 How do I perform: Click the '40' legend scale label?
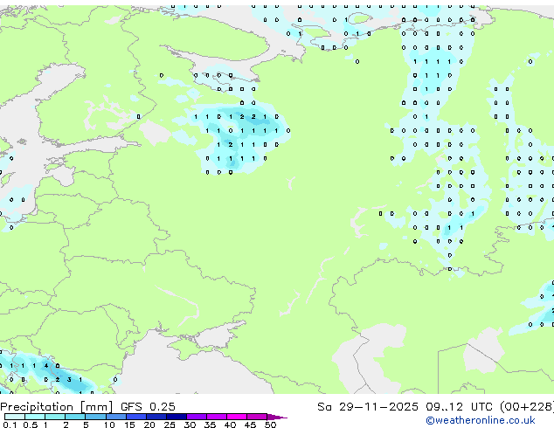[x=230, y=425]
